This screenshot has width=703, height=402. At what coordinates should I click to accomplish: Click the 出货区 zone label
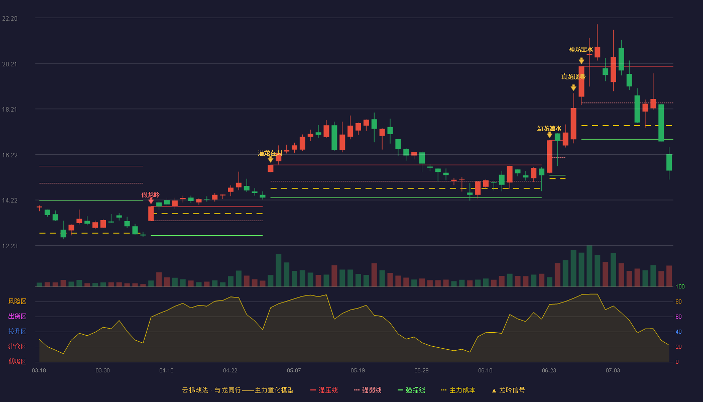(18, 317)
